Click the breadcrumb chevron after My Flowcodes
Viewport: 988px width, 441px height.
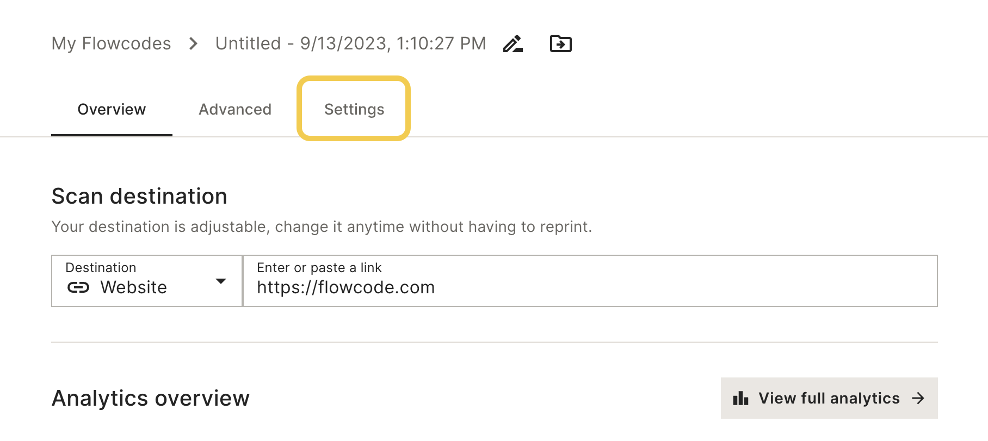pyautogui.click(x=193, y=43)
